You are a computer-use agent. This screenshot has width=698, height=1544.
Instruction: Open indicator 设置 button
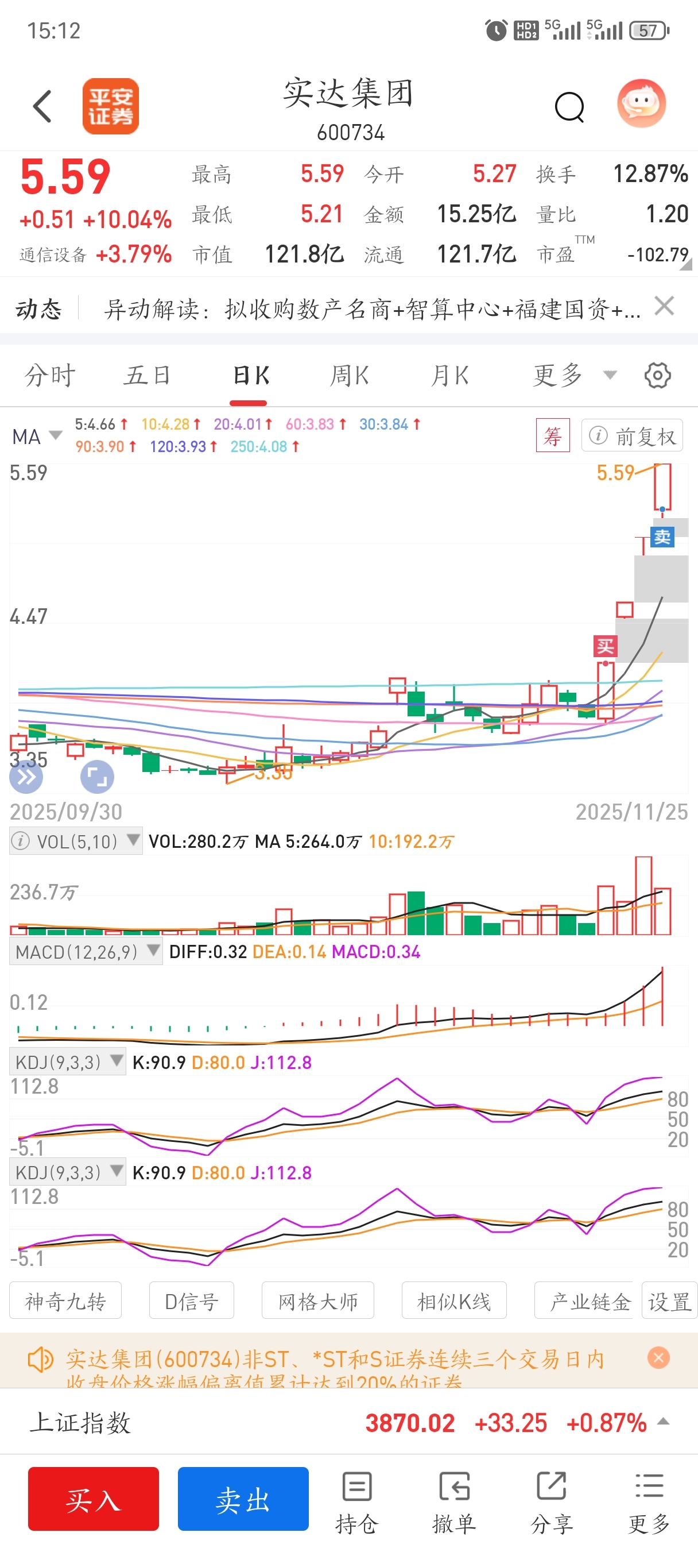tap(670, 1300)
